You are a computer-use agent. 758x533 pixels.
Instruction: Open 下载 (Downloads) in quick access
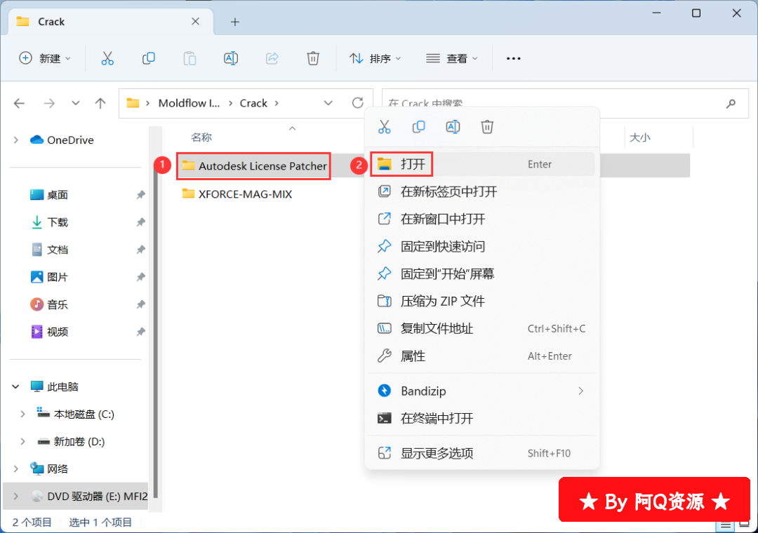[x=57, y=222]
